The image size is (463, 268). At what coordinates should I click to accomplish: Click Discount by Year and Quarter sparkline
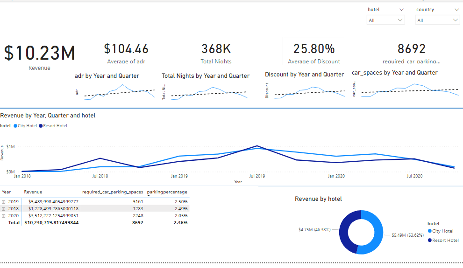point(309,92)
